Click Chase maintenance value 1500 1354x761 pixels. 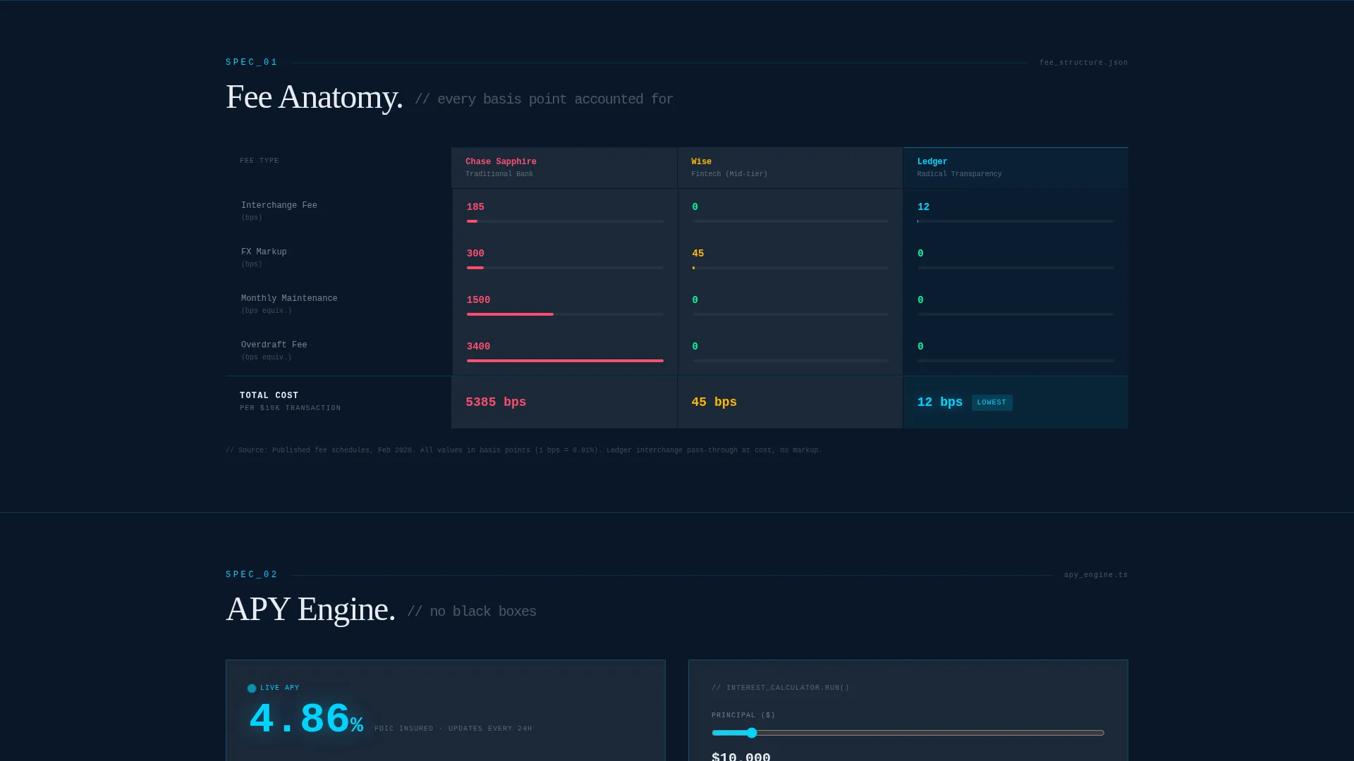point(478,300)
